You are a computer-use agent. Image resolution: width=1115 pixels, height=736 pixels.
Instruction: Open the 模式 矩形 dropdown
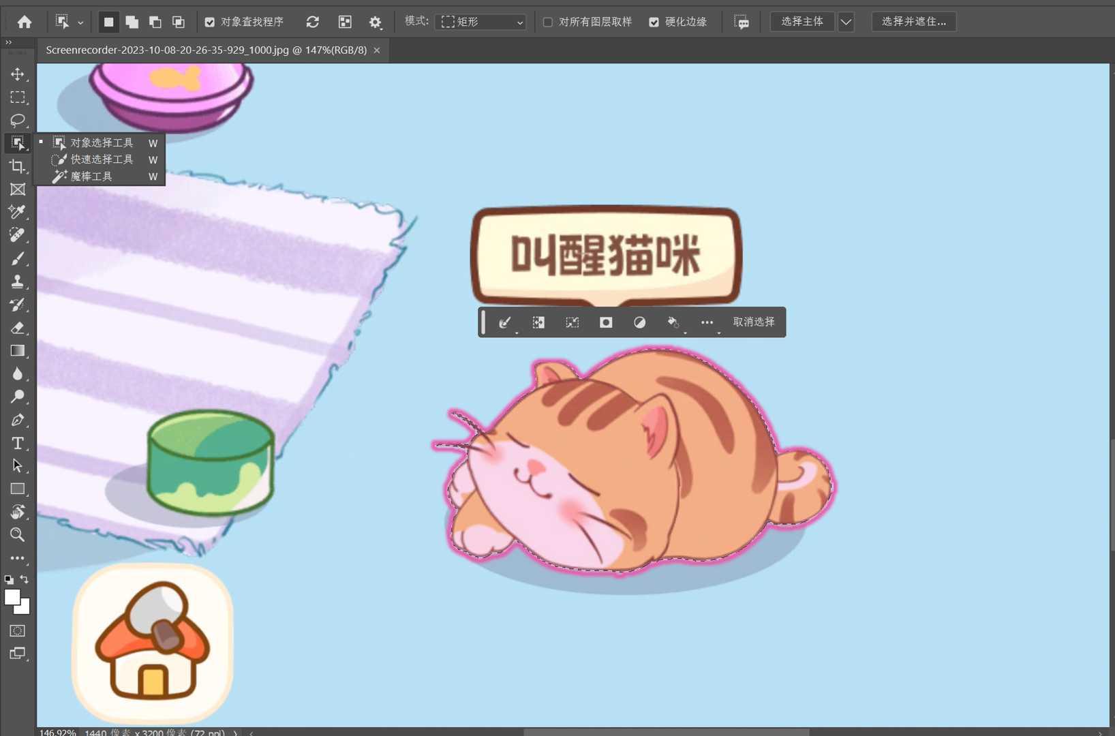[x=482, y=22]
